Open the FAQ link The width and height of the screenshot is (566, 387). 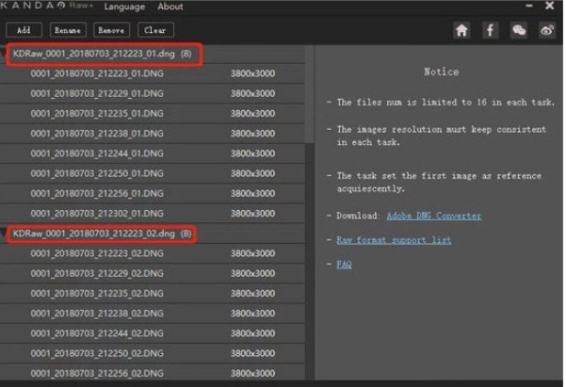(x=344, y=265)
